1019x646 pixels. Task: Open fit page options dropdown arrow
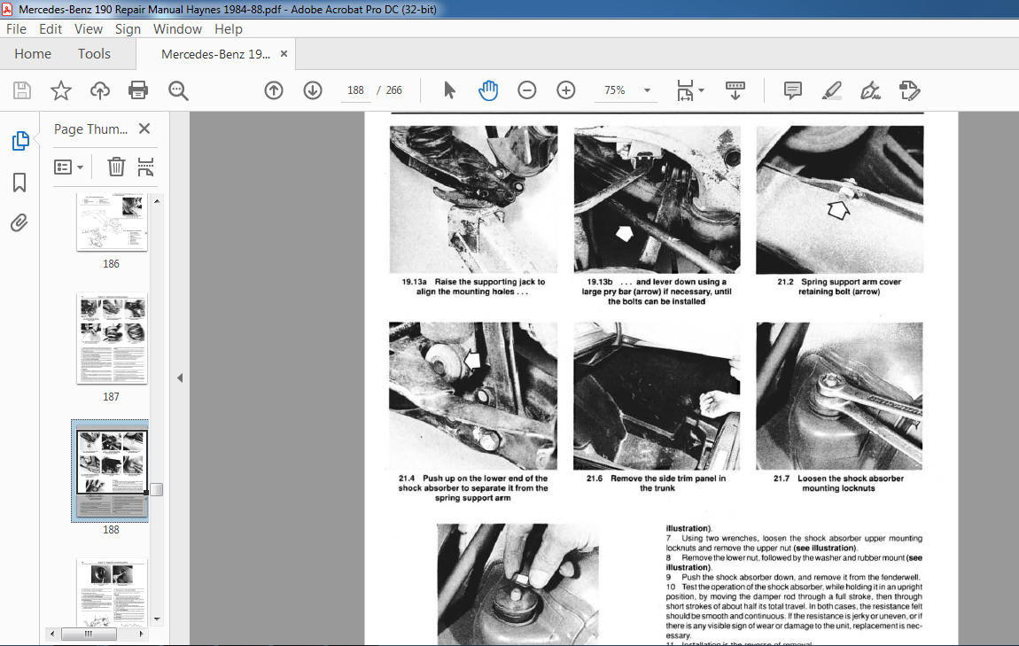click(701, 90)
